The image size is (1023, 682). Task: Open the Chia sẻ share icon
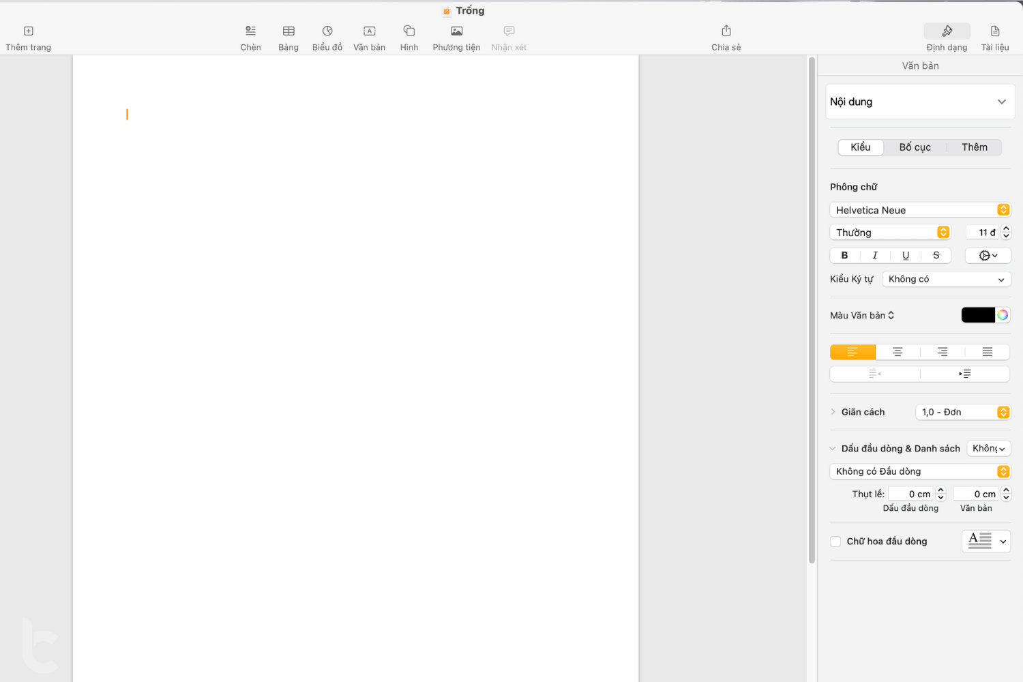pos(726,31)
